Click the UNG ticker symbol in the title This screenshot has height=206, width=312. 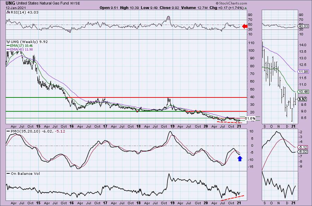pos(10,3)
